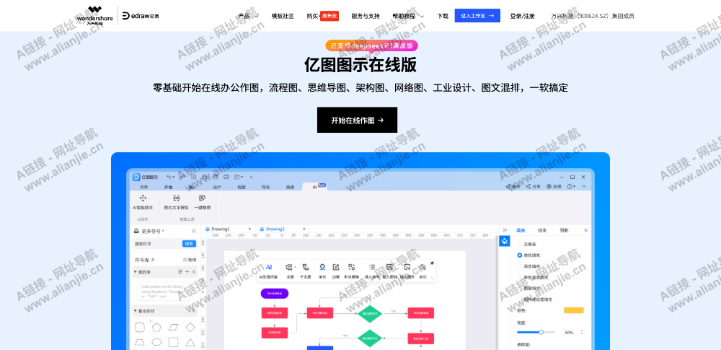
Task: Switch to the 阴影 panel tab
Action: [564, 229]
